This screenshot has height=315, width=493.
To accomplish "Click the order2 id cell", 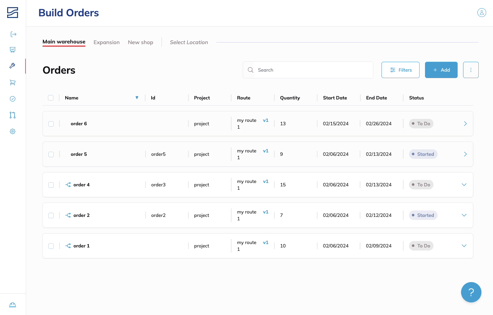I will (158, 215).
